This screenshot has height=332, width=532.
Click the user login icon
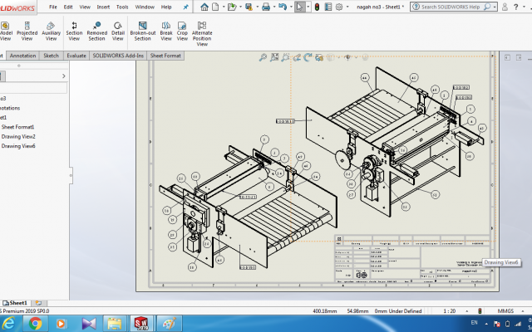pyautogui.click(x=505, y=7)
